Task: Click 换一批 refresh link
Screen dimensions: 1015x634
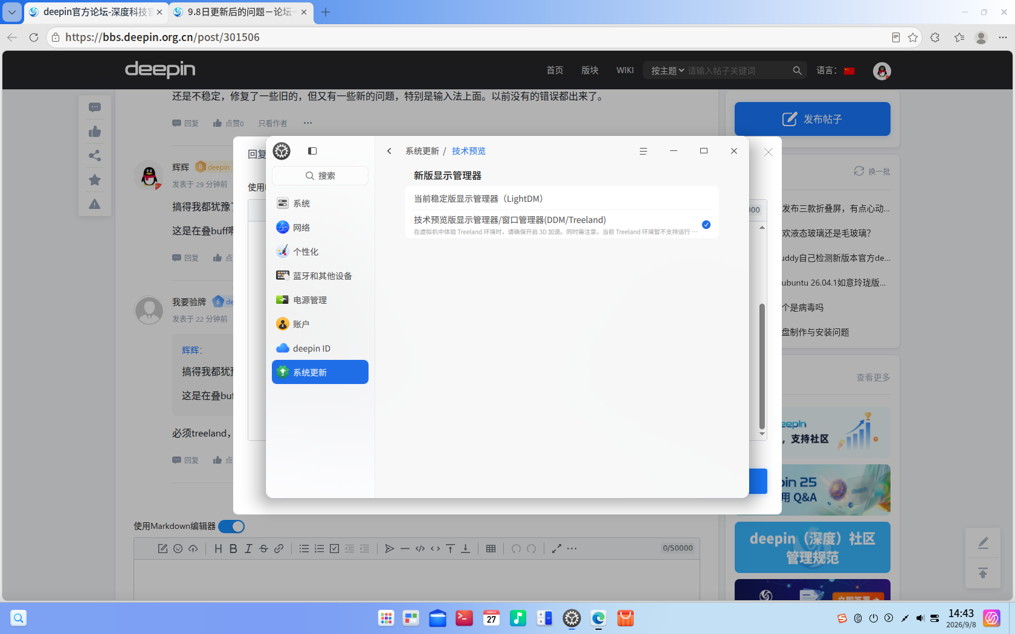Action: click(872, 171)
